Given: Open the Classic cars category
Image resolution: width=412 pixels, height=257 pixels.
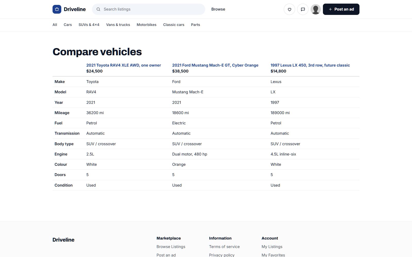Looking at the screenshot, I should [x=174, y=25].
